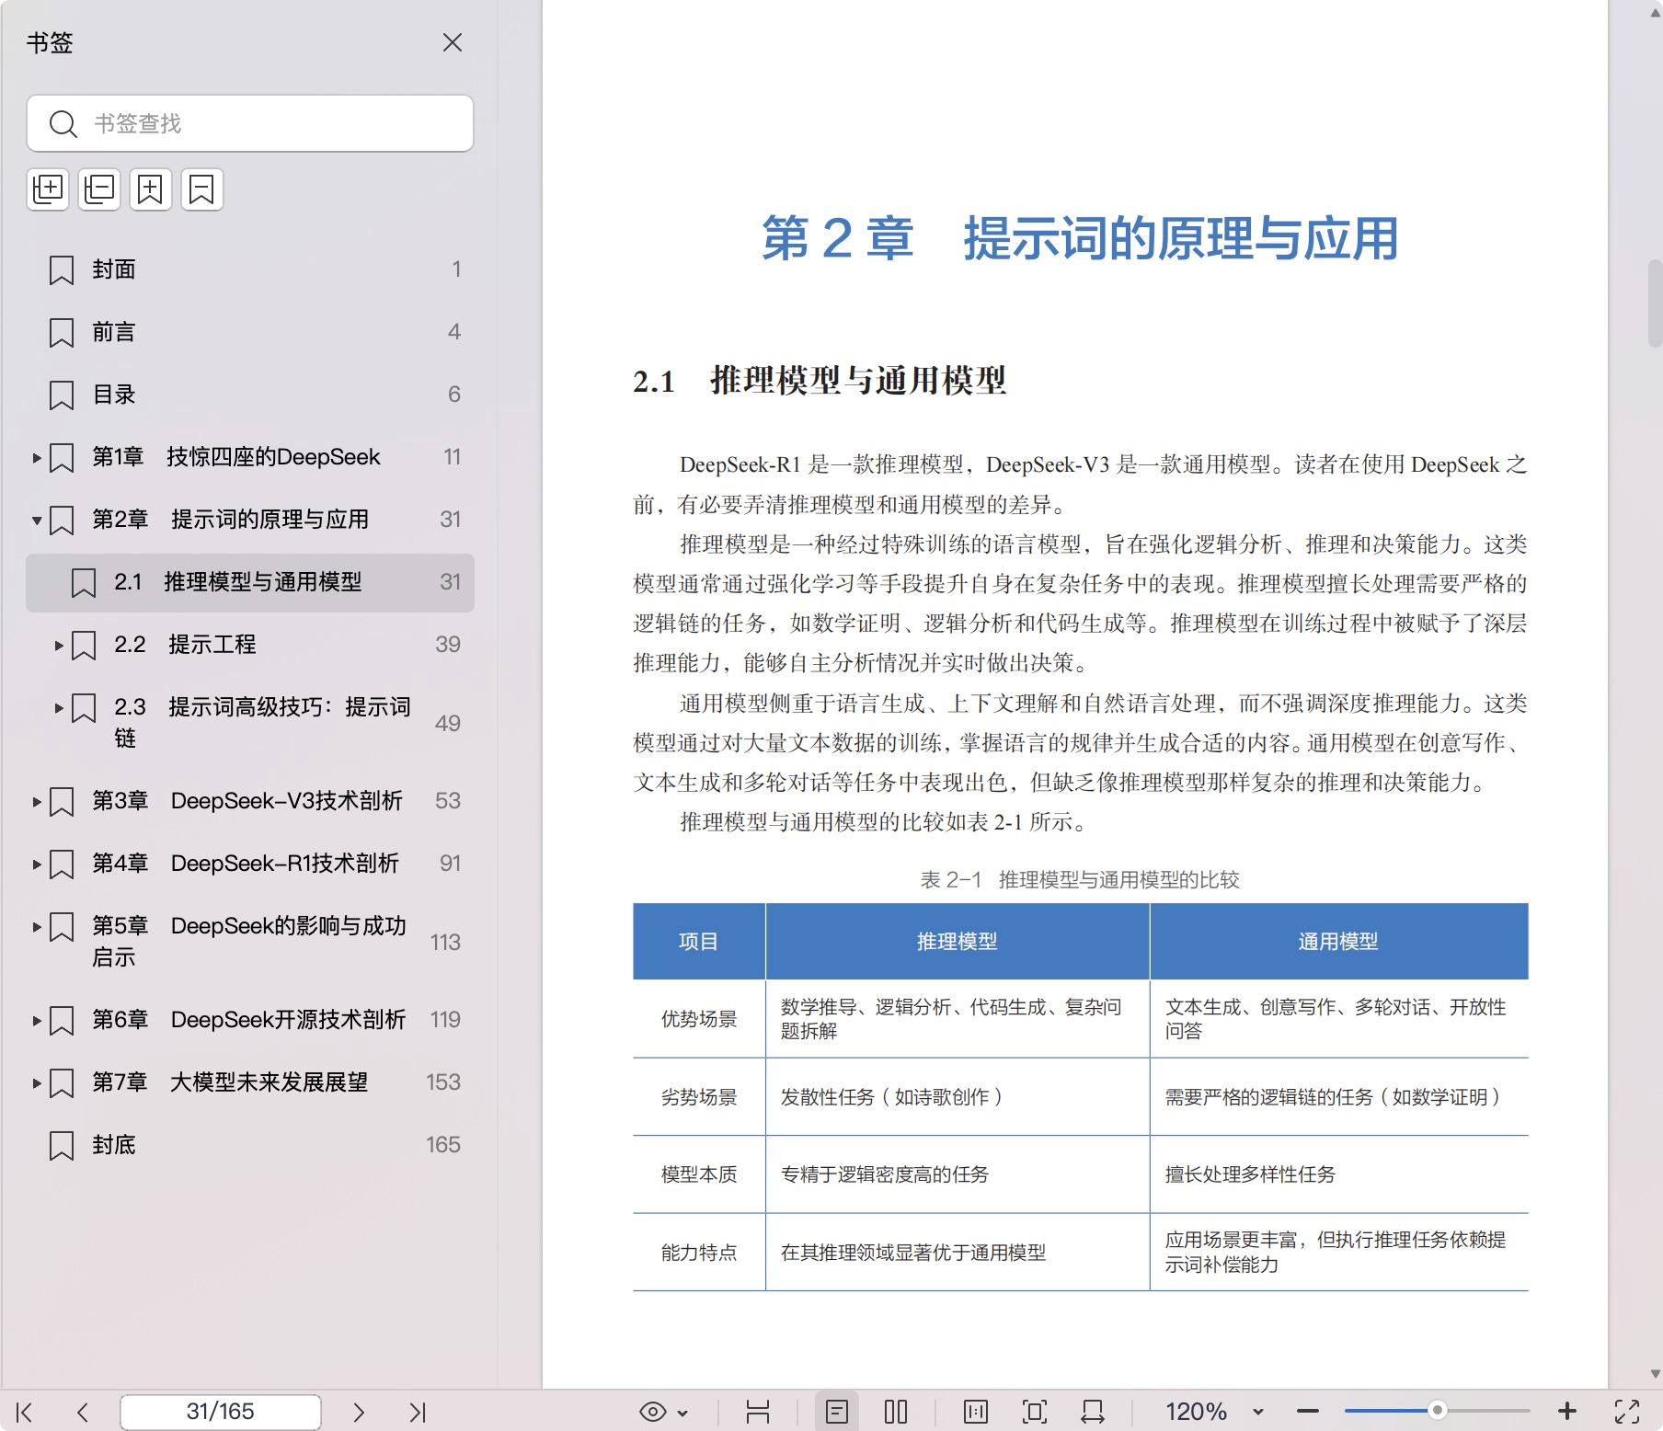Close the bookmarks panel
Screen dimensions: 1663x1431
click(x=452, y=42)
